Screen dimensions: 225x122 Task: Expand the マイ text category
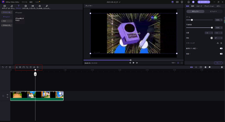(6, 21)
